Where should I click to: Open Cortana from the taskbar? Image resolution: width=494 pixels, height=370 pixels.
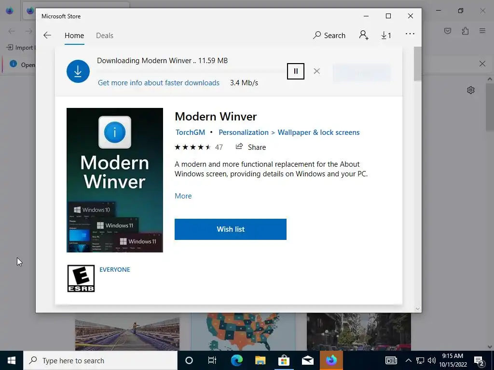[x=189, y=360]
